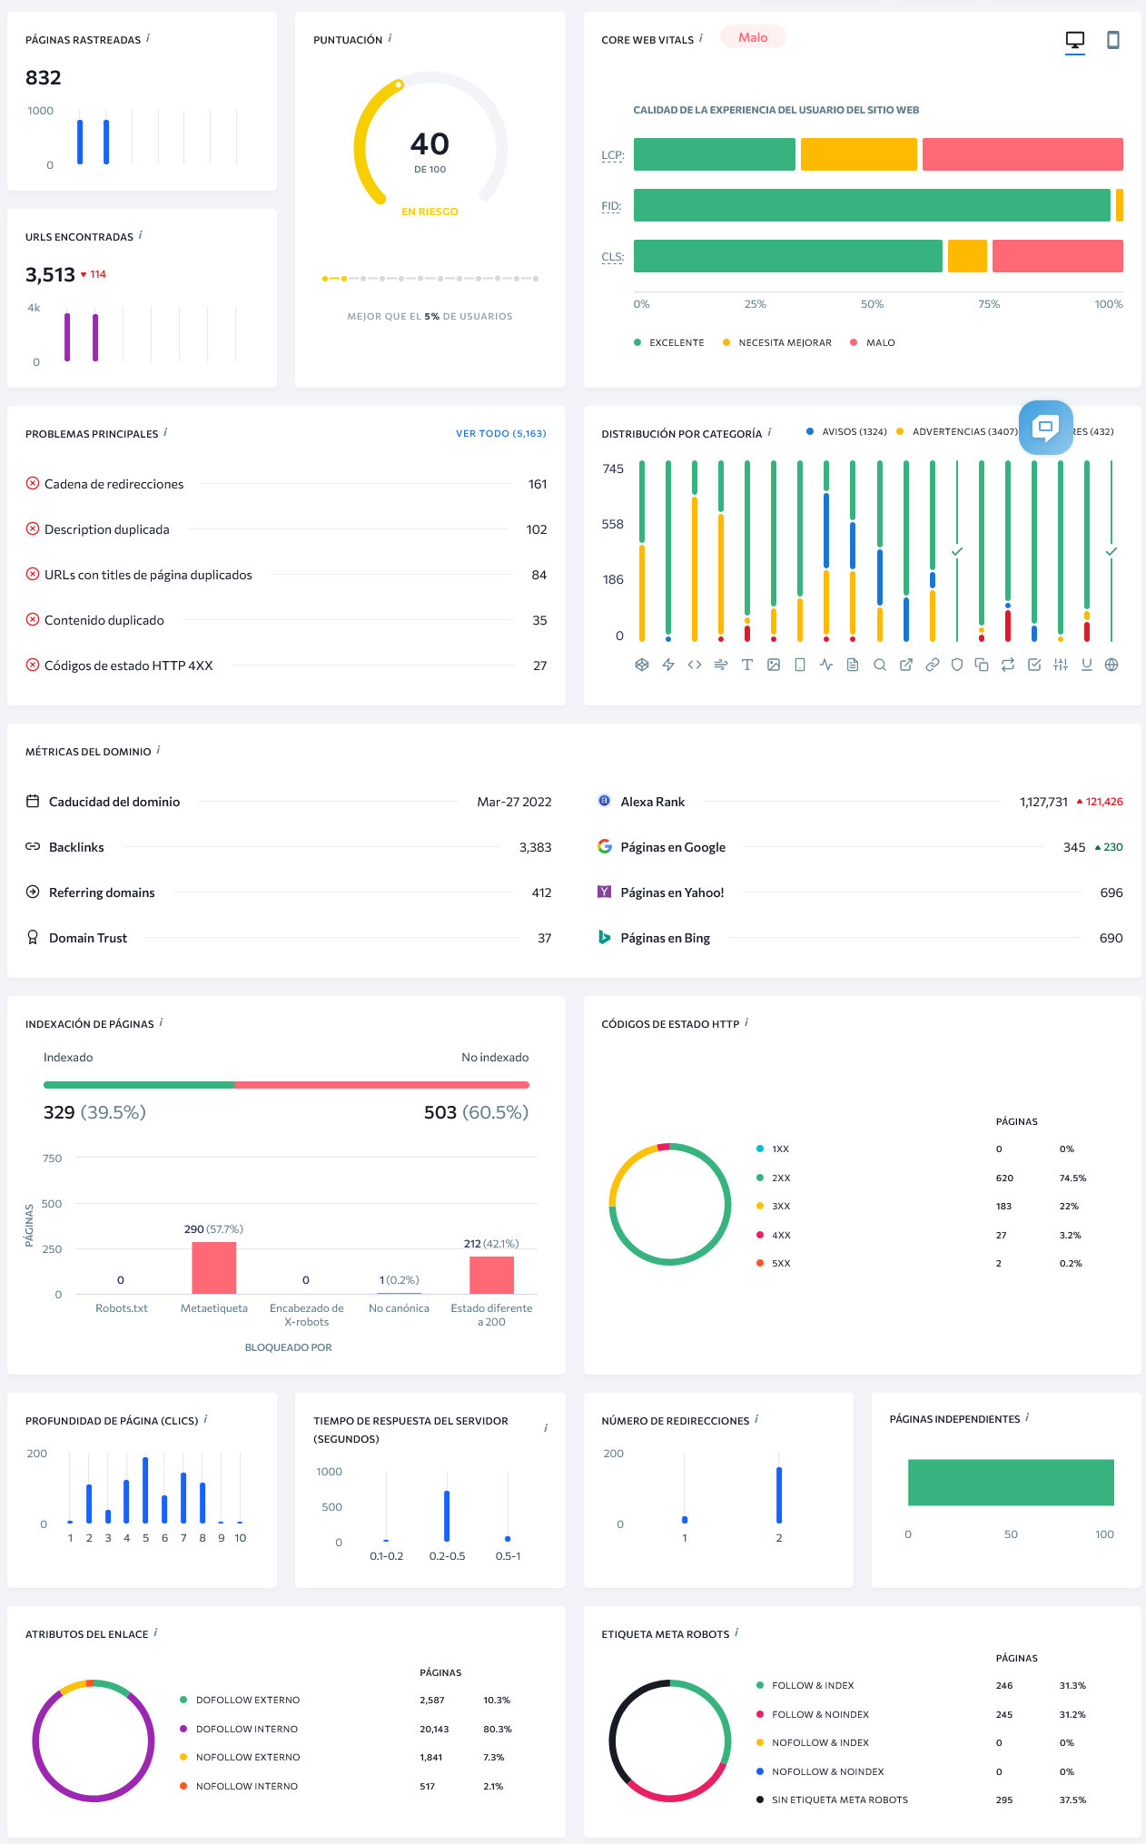Open the Cadena de redirecciones issue
Viewport: 1146px width, 1844px height.
click(x=114, y=485)
